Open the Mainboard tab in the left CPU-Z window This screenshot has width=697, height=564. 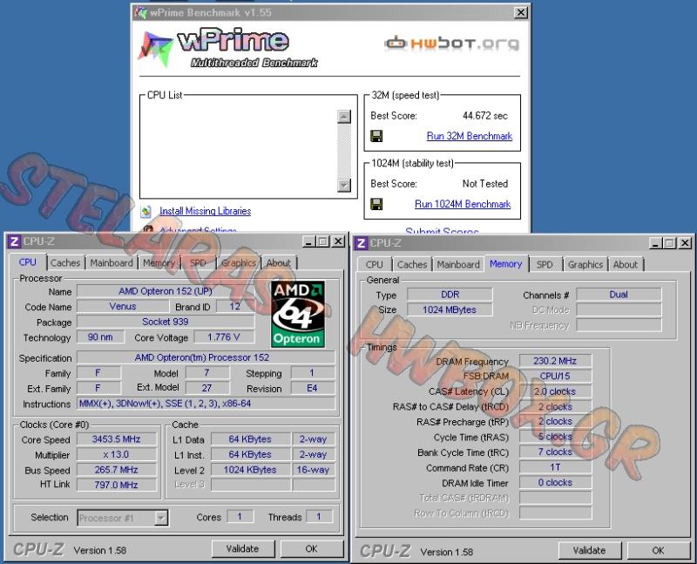pyautogui.click(x=112, y=263)
